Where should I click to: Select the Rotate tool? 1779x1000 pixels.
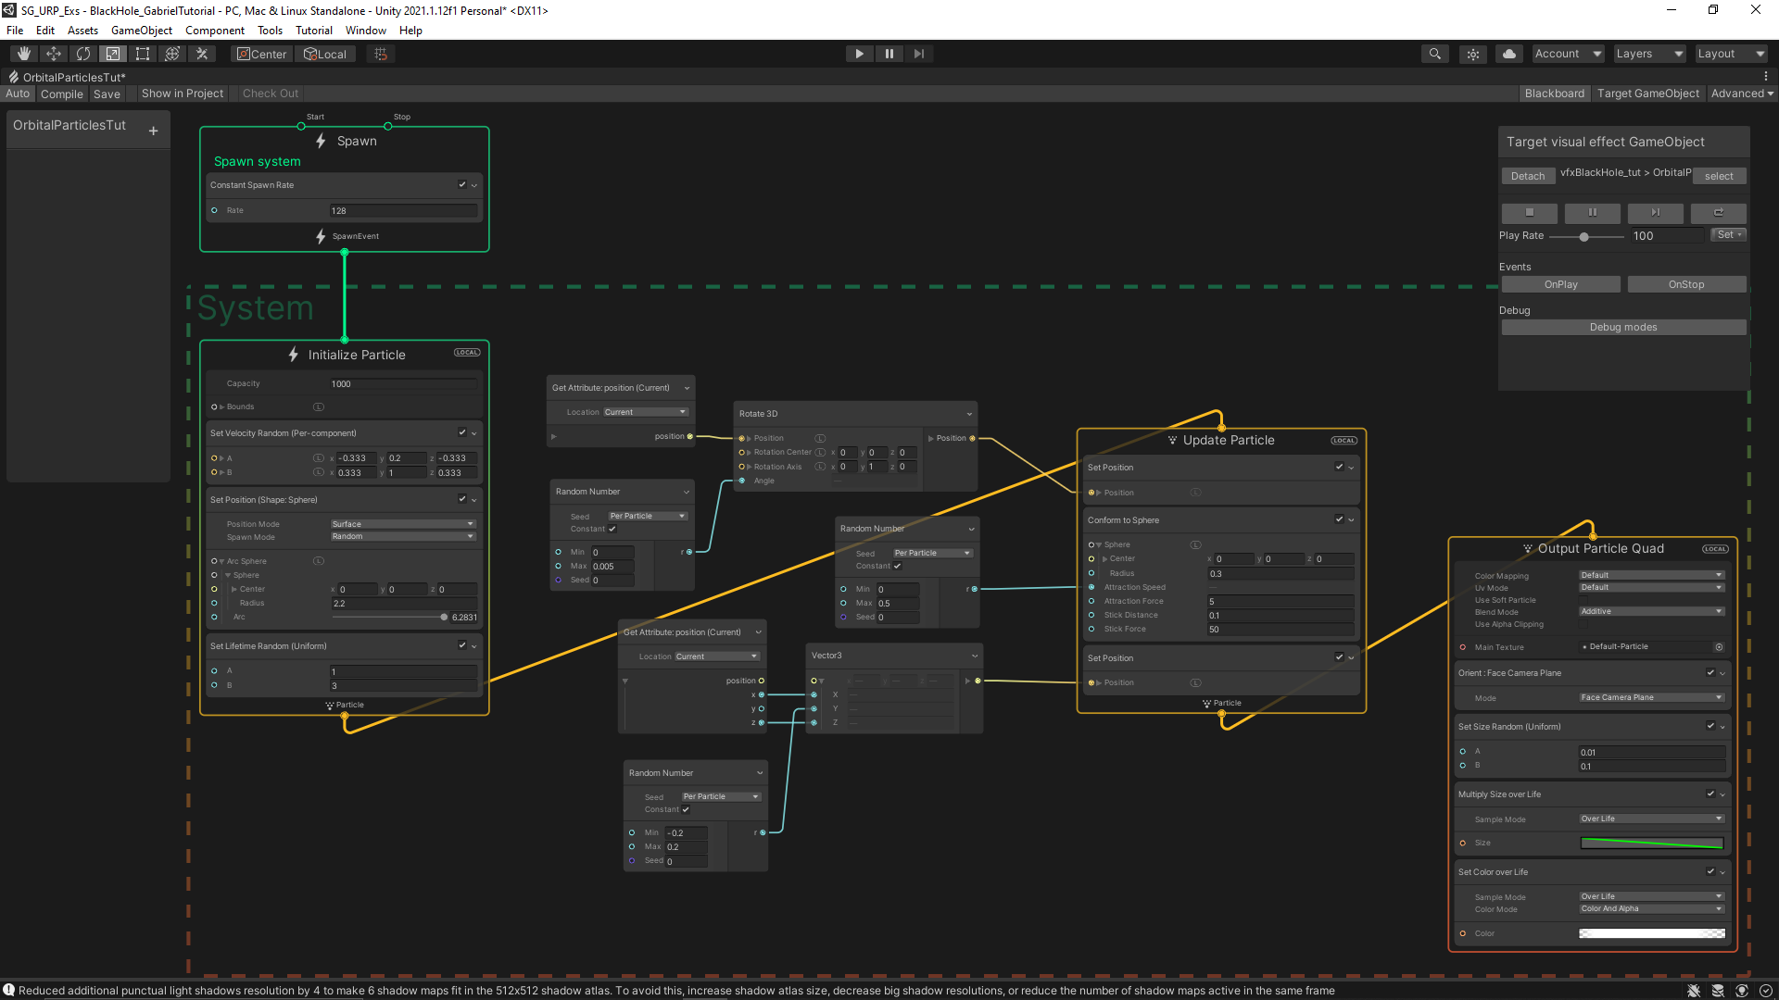click(83, 54)
